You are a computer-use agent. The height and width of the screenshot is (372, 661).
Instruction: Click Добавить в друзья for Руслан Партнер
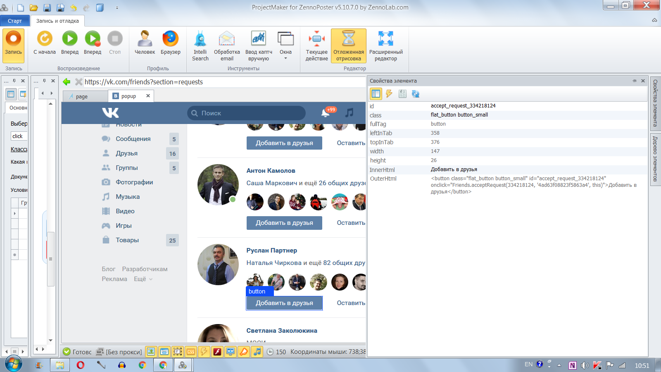(x=284, y=303)
